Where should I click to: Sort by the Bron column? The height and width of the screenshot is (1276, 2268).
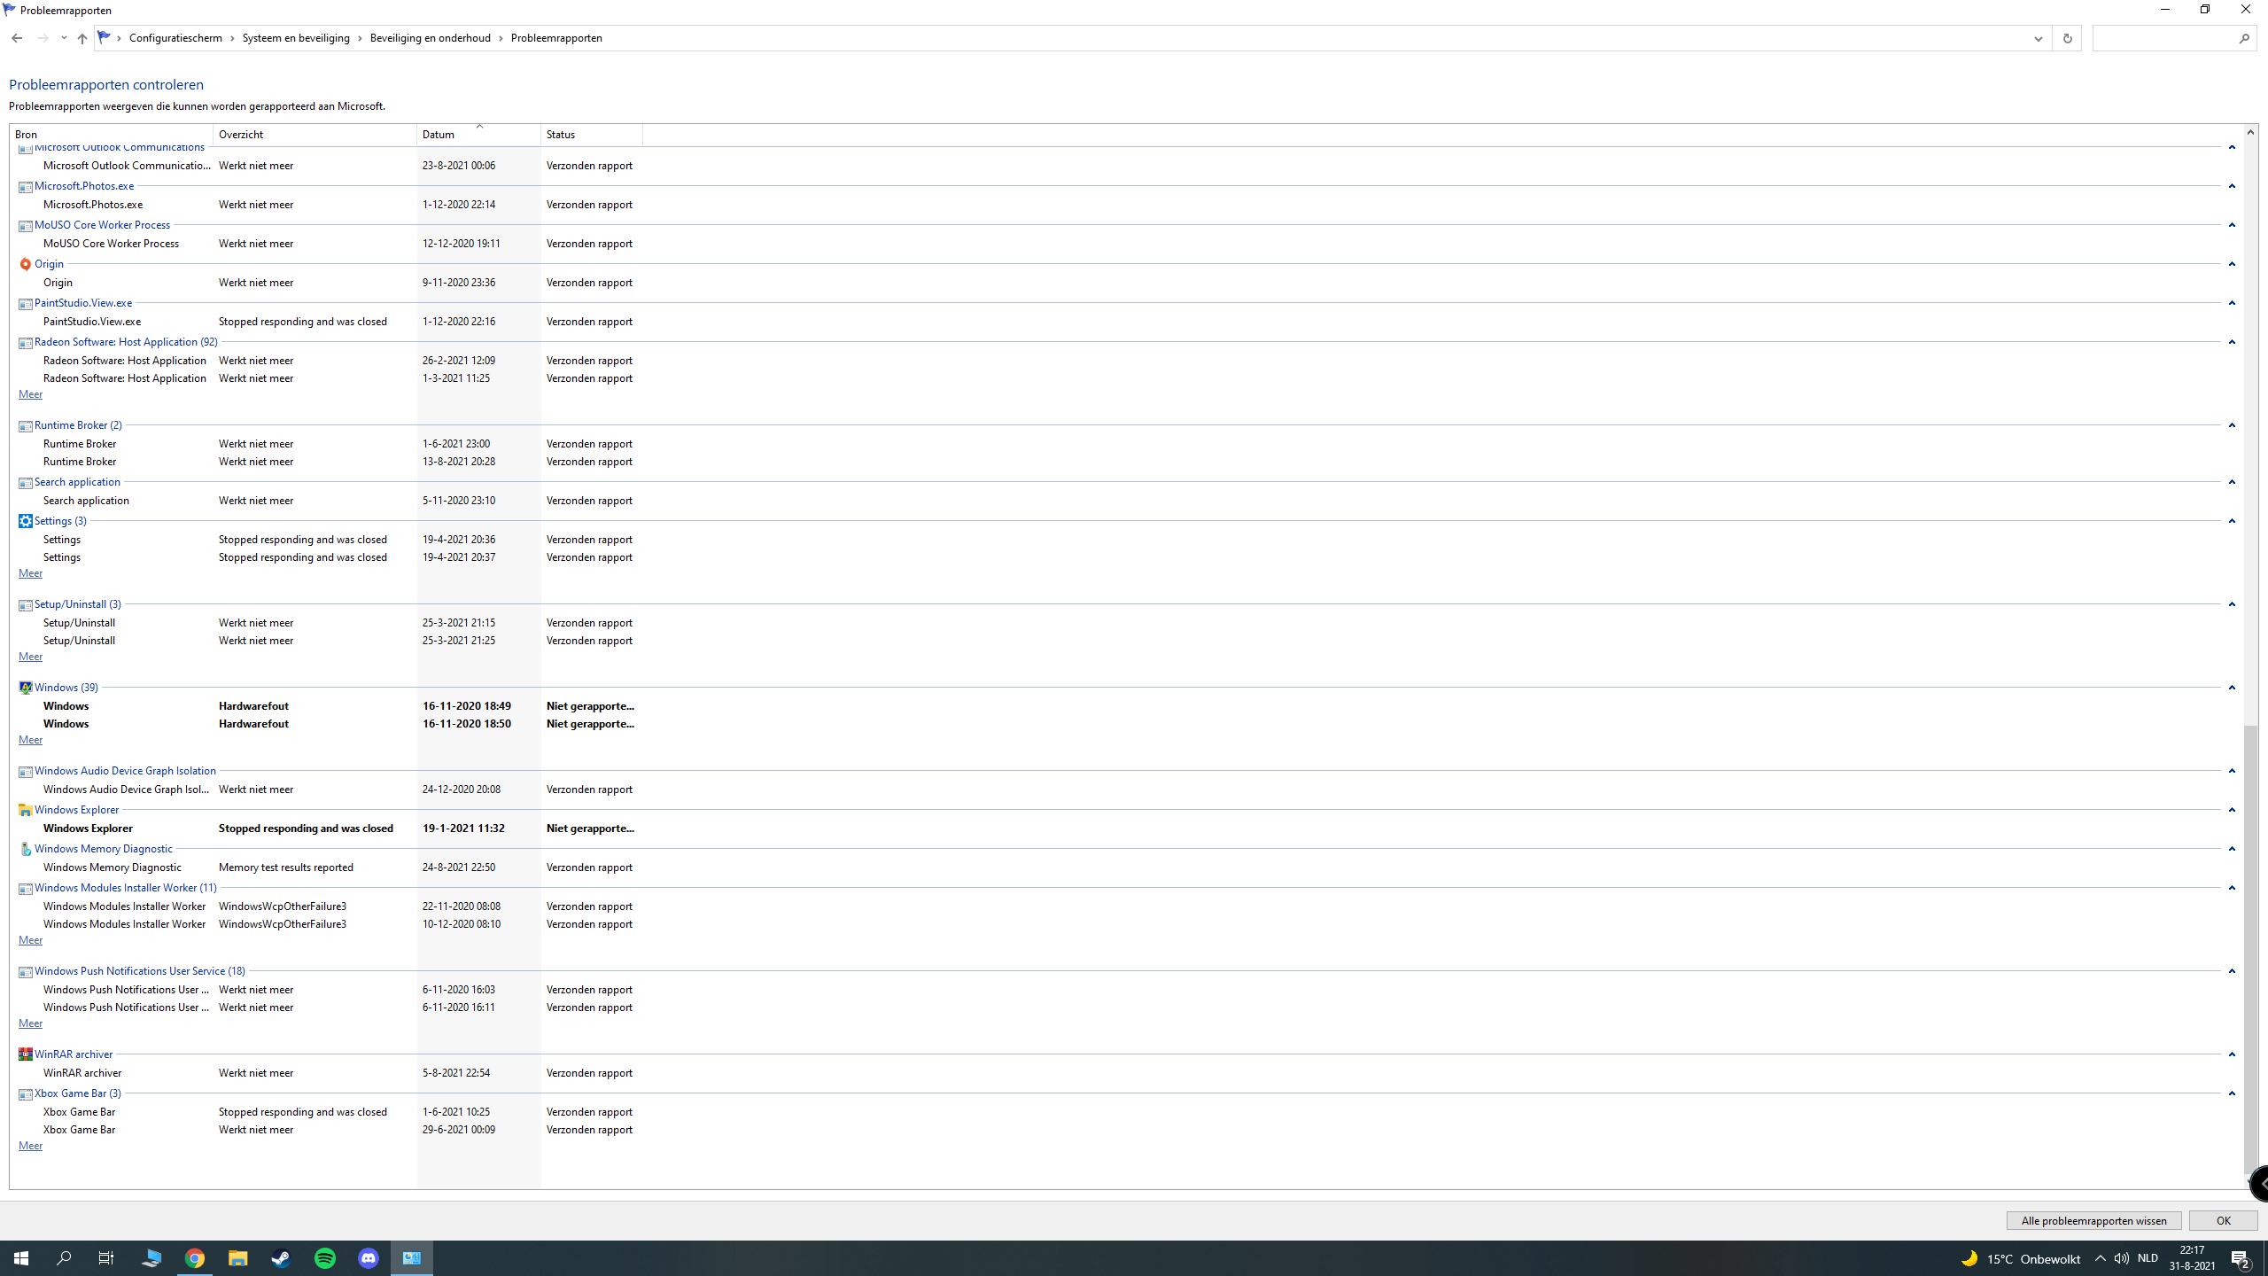111,135
